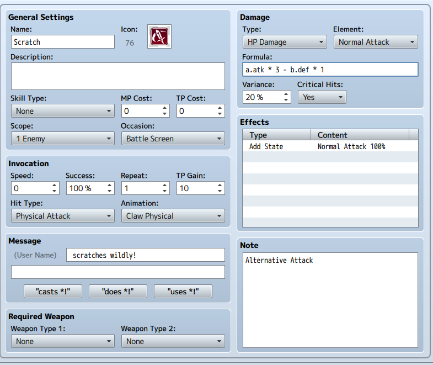Viewport: 433px width, 365px height.
Task: Open the Critical Hits dropdown
Action: 322,97
